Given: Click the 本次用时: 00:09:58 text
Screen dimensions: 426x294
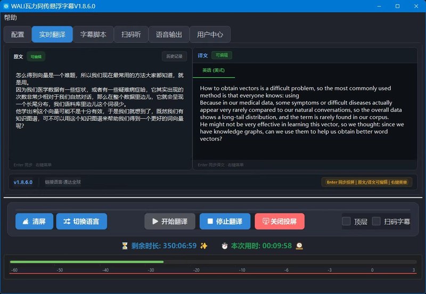Looking at the screenshot, I should [261, 246].
